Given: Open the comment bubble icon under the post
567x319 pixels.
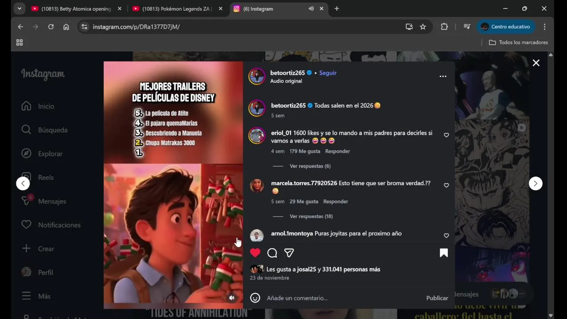Looking at the screenshot, I should [x=272, y=253].
